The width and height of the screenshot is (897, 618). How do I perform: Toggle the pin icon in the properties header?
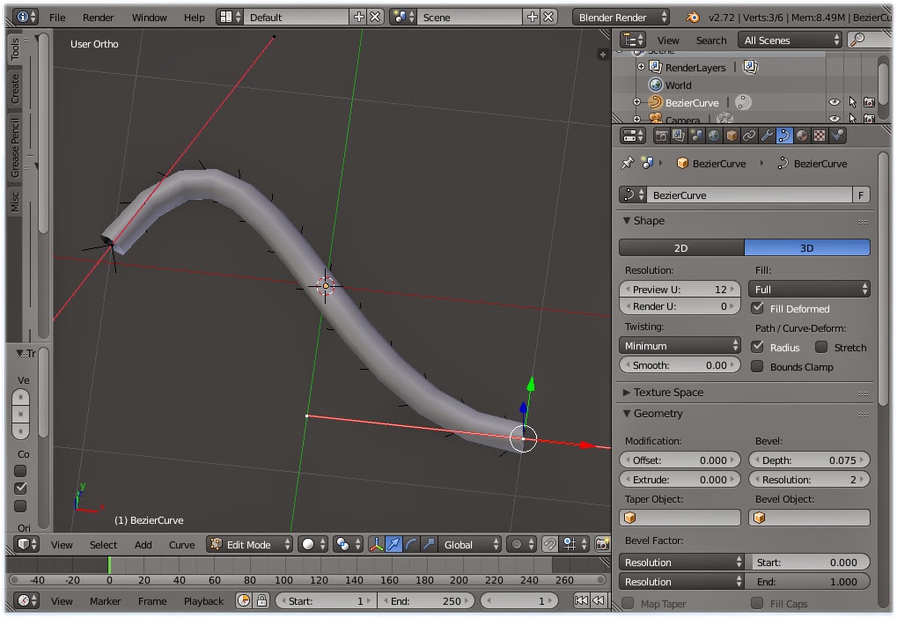(x=628, y=163)
